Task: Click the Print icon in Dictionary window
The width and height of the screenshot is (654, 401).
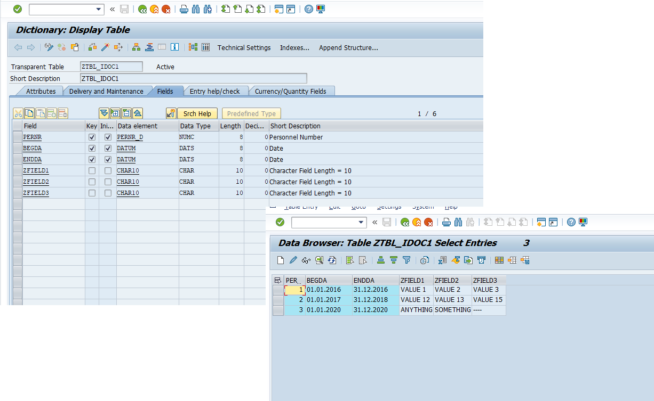Action: 184,9
